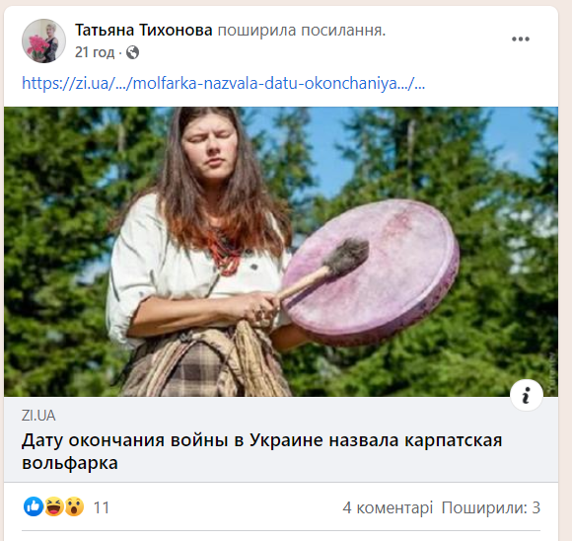572x541 pixels.
Task: Click the laughing Haha reaction icon
Action: pos(54,506)
